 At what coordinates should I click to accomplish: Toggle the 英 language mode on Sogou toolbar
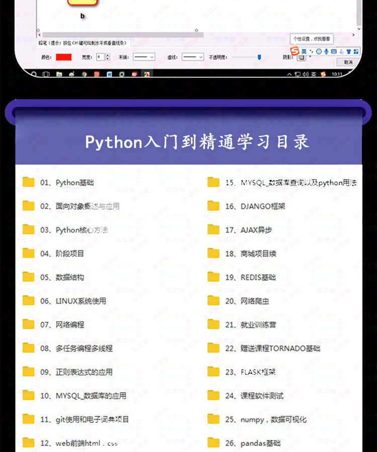tap(304, 52)
